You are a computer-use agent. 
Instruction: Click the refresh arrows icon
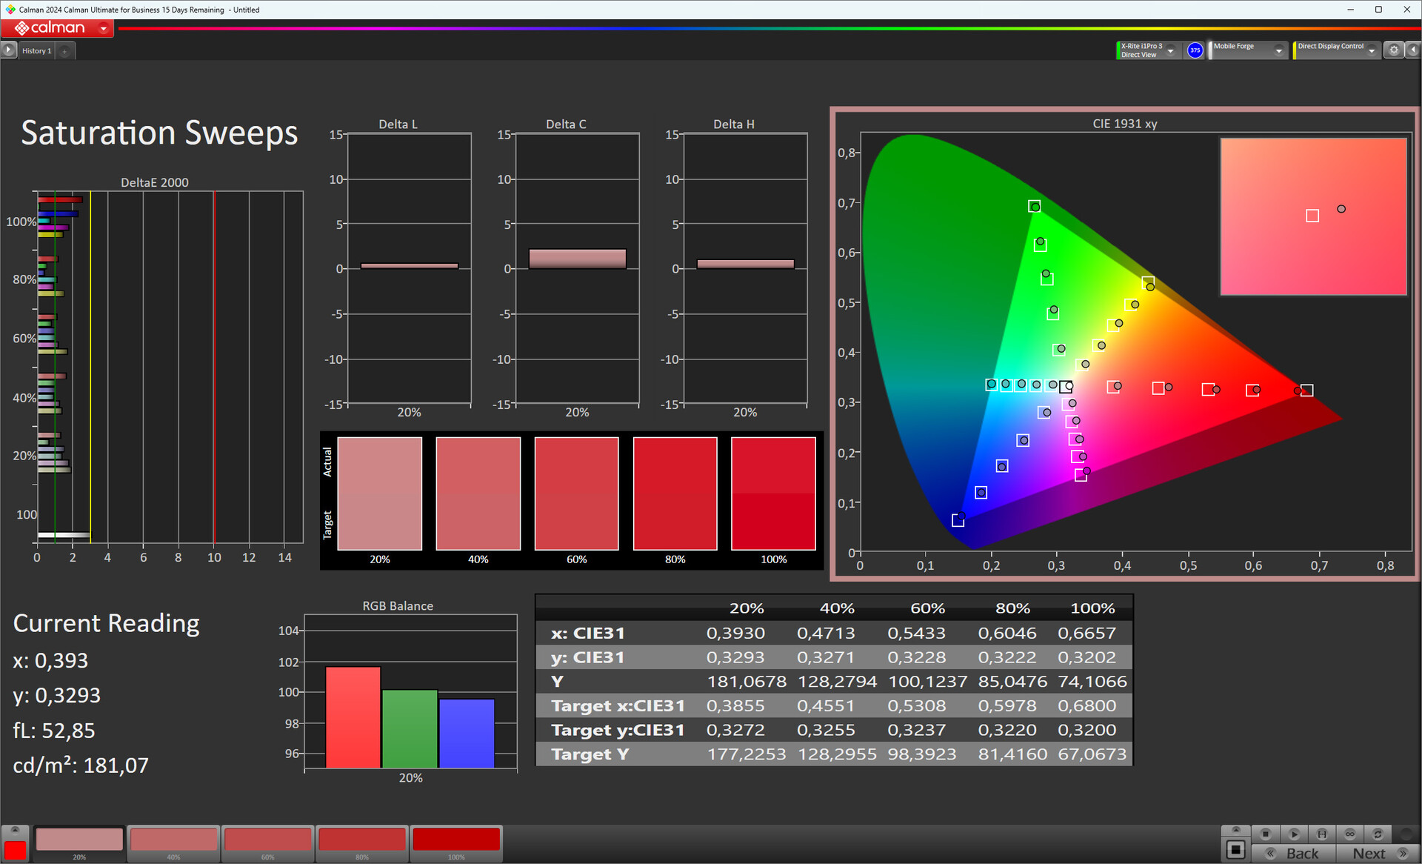point(1378,834)
